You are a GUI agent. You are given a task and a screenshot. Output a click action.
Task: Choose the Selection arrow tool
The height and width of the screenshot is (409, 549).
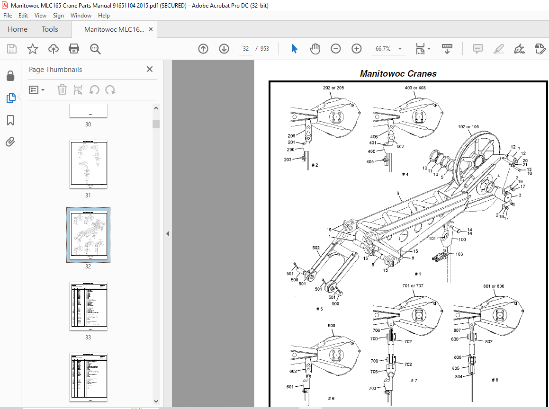click(x=294, y=49)
